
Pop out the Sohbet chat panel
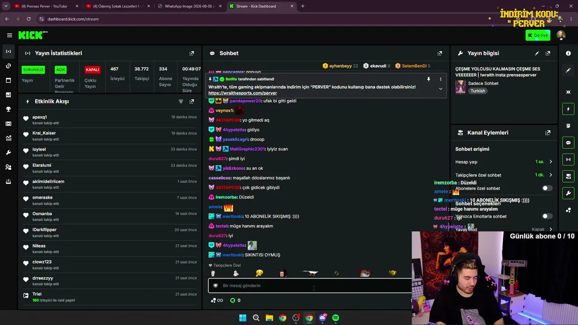click(x=439, y=53)
